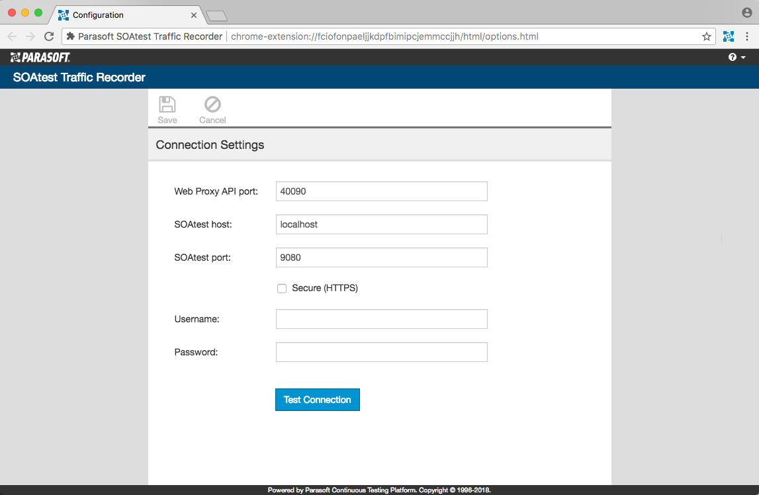759x495 pixels.
Task: Click the Test Connection button
Action: pos(318,400)
